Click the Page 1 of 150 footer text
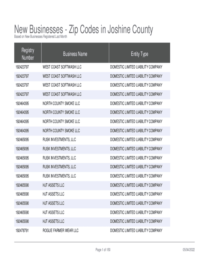209x278 pixels. point(103,250)
